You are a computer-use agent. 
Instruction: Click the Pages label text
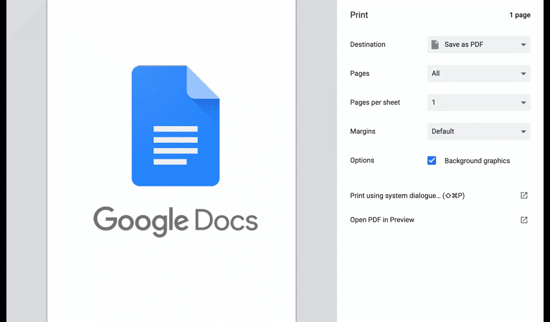pos(359,74)
